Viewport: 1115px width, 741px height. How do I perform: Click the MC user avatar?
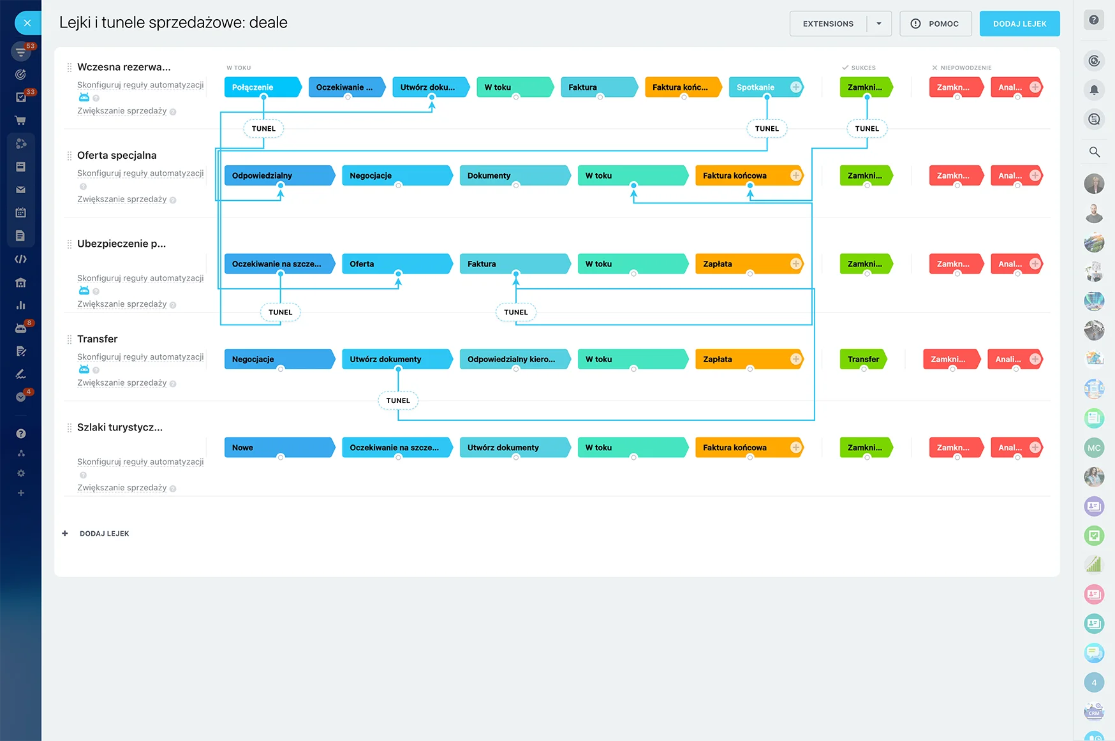[x=1094, y=448]
